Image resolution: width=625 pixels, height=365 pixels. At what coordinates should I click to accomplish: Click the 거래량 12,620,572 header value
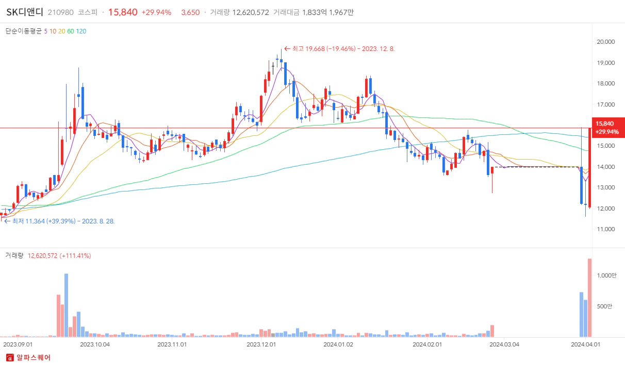(x=239, y=12)
